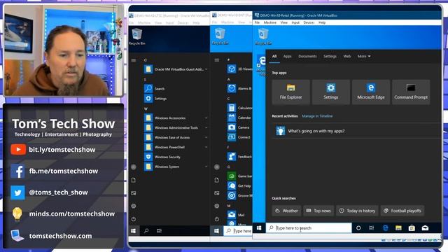The width and height of the screenshot is (448, 252).
Task: Click Type here search box in ENT VM
Action: coord(238,230)
